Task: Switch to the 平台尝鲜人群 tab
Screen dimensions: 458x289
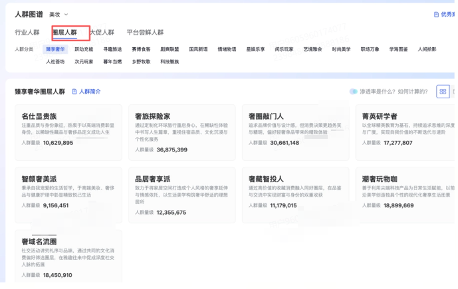Action: (145, 33)
